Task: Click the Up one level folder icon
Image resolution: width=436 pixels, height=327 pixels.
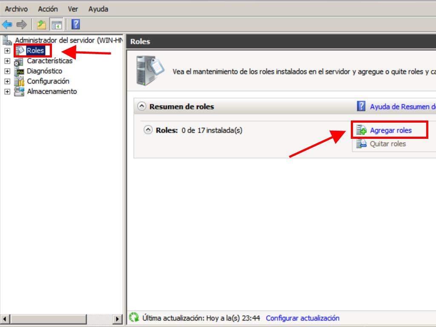Action: coord(41,25)
